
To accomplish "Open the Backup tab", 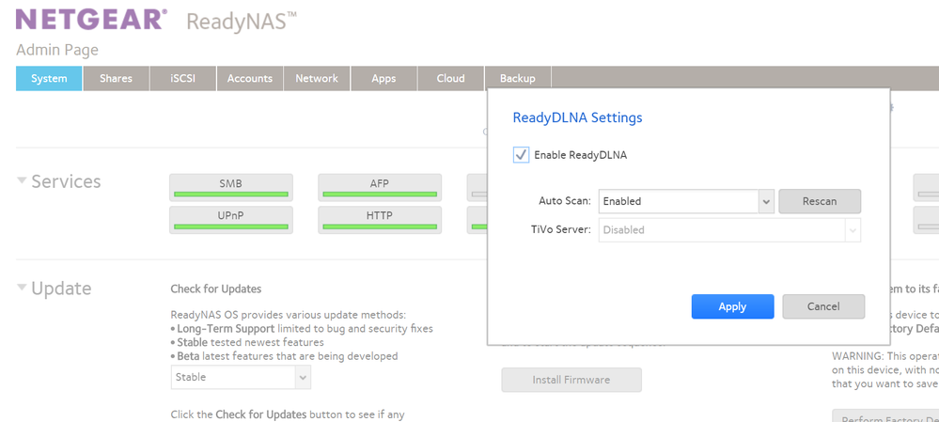I will click(x=517, y=79).
